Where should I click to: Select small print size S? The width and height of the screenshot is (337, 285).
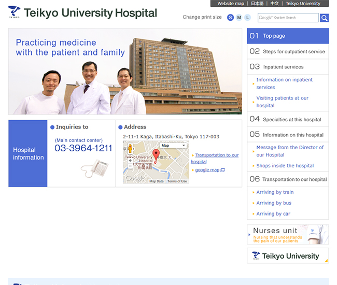(x=230, y=18)
